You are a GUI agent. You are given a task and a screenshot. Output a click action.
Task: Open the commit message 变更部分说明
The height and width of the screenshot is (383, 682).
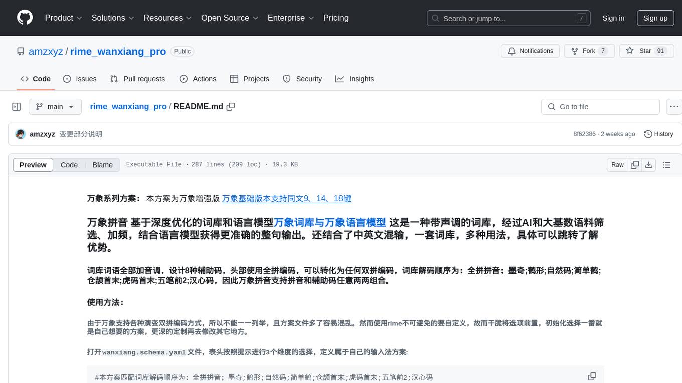[81, 134]
